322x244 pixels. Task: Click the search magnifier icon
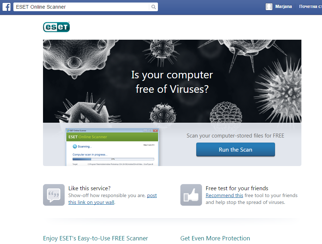pyautogui.click(x=153, y=7)
